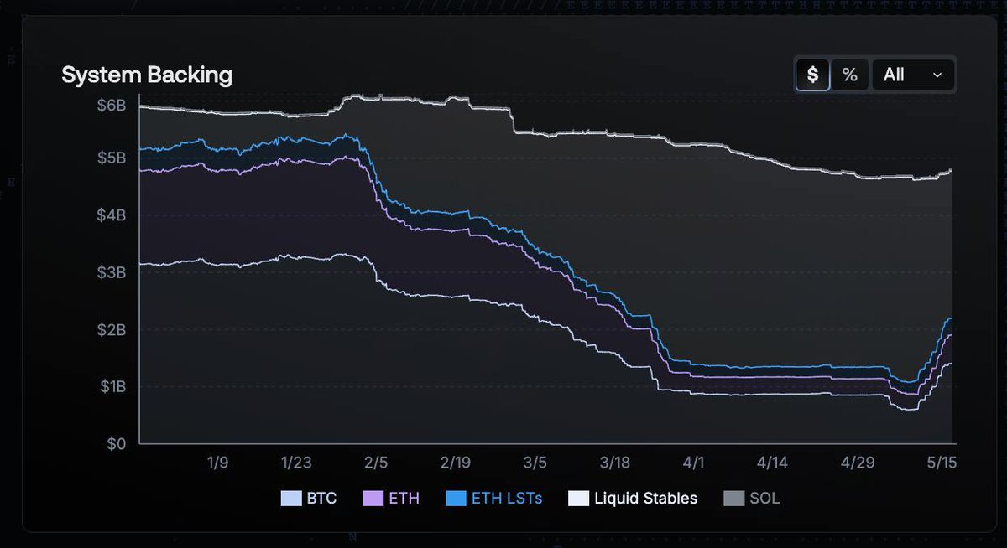Click the ETH LSTs blue swatch
Viewport: 1007px width, 548px height.
pyautogui.click(x=454, y=499)
